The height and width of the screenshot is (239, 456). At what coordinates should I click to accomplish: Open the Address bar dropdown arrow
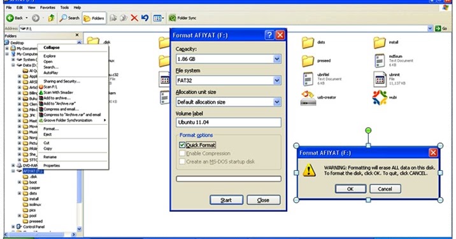pyautogui.click(x=430, y=28)
